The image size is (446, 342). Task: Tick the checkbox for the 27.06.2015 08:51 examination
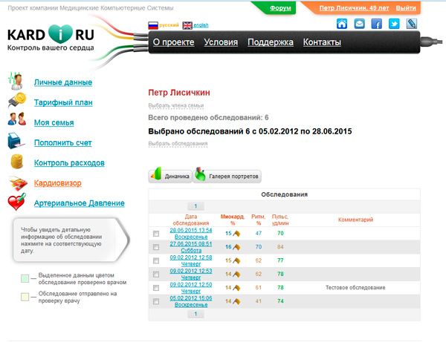tap(156, 247)
